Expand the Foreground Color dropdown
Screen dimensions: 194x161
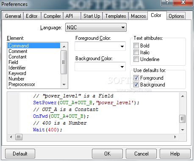(x=100, y=46)
